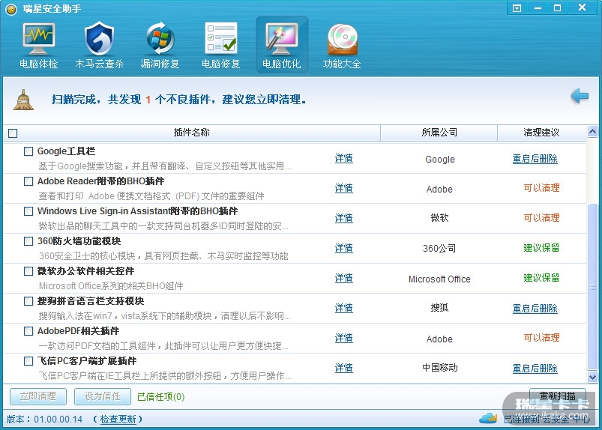Open 详情 link for Adobe Reader BHO plugin
The width and height of the screenshot is (602, 430).
coord(343,188)
